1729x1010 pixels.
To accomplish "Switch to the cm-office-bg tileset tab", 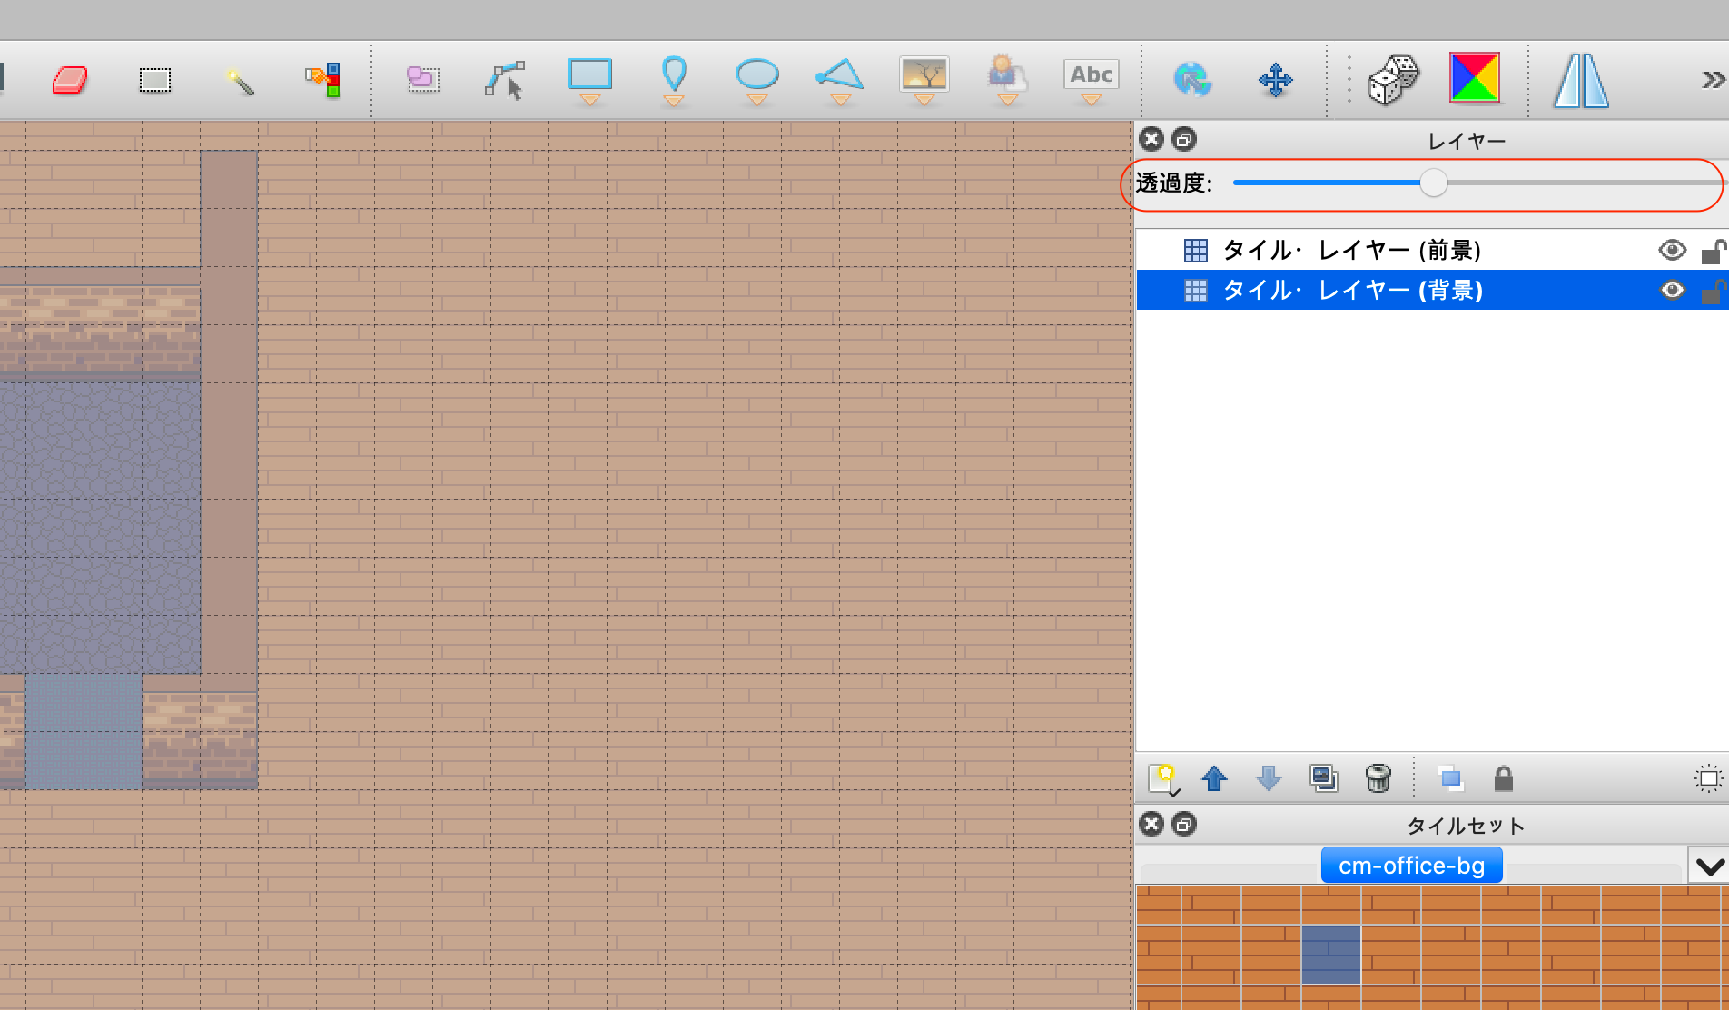I will coord(1411,866).
